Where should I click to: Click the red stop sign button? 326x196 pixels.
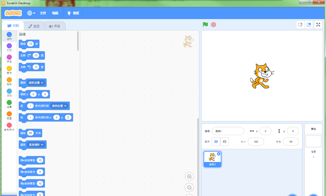[213, 25]
